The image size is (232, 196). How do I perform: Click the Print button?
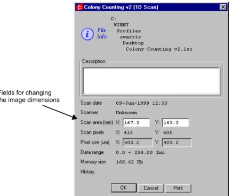tap(178, 188)
